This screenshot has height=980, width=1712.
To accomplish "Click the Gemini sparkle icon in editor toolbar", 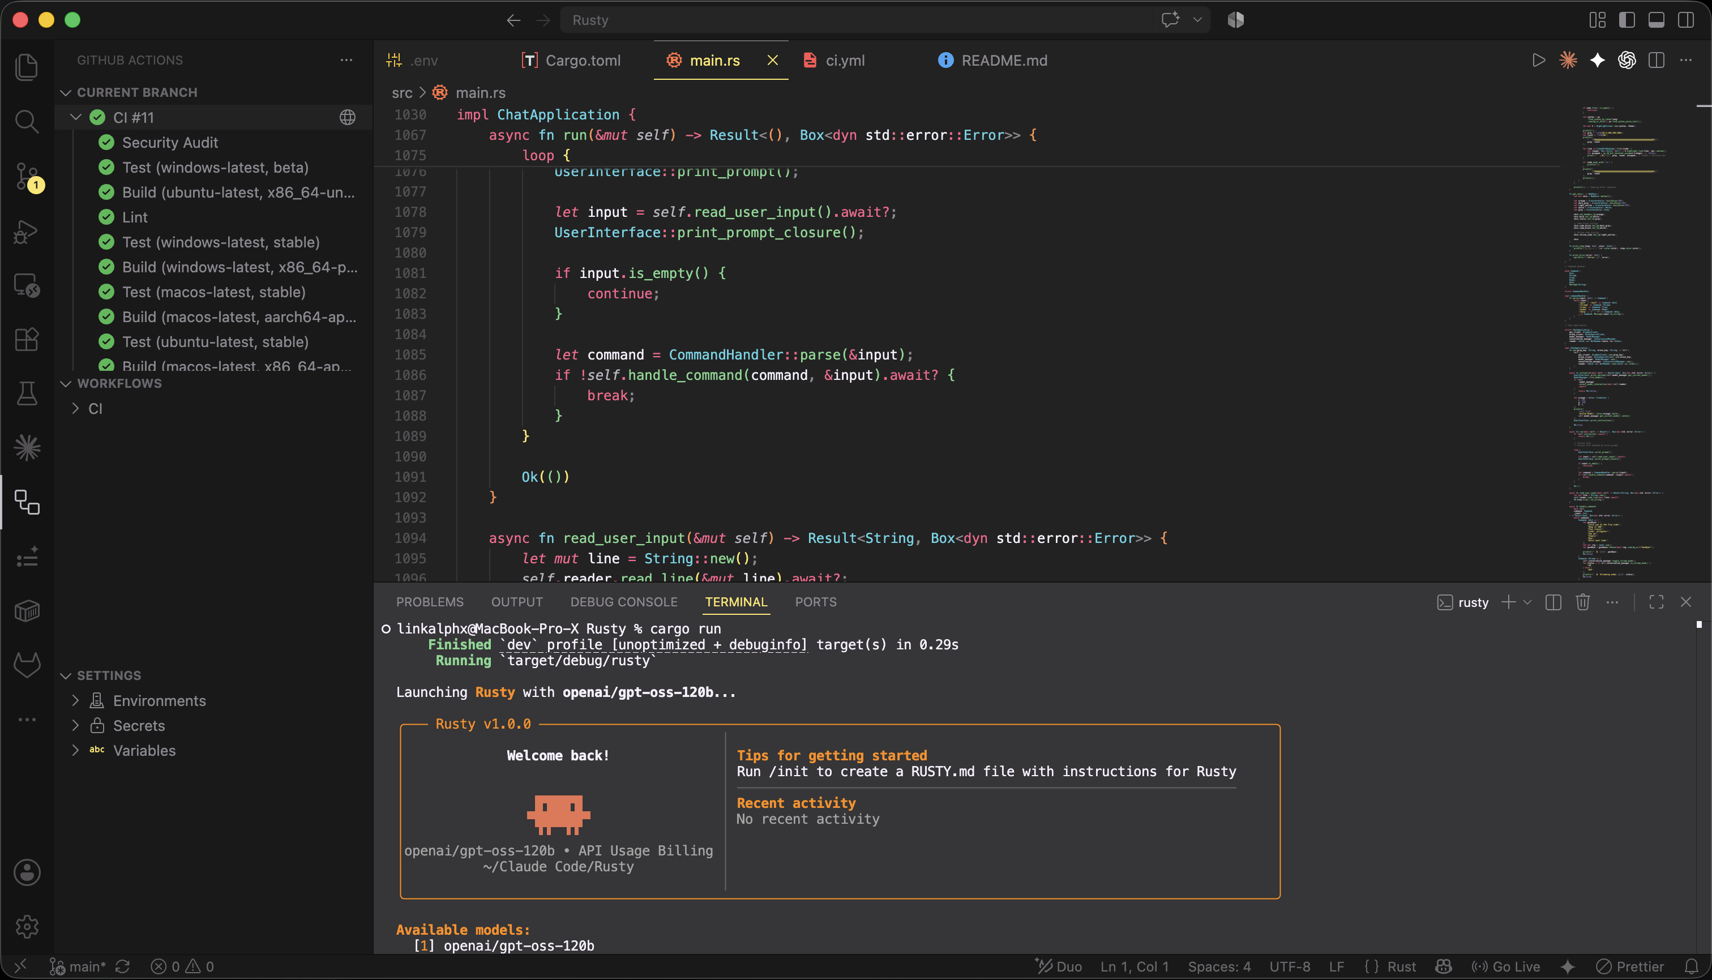I will (x=1598, y=61).
